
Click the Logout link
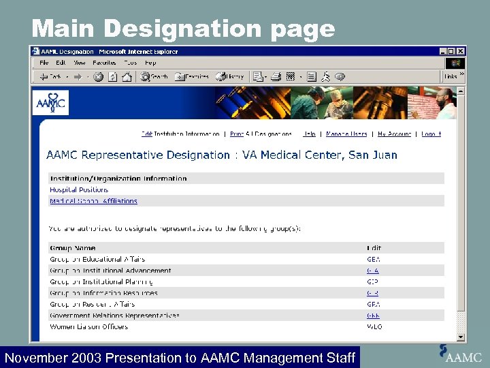tap(431, 134)
